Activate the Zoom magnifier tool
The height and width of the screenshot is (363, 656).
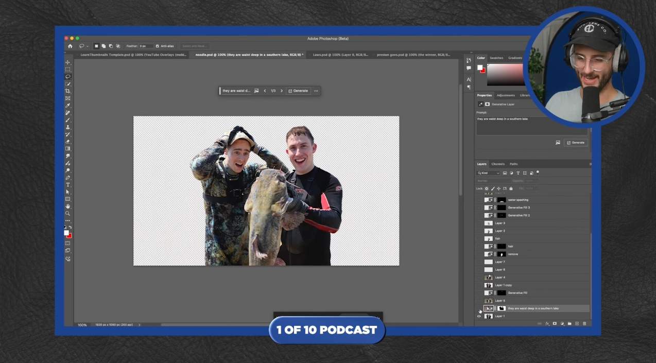click(x=67, y=213)
